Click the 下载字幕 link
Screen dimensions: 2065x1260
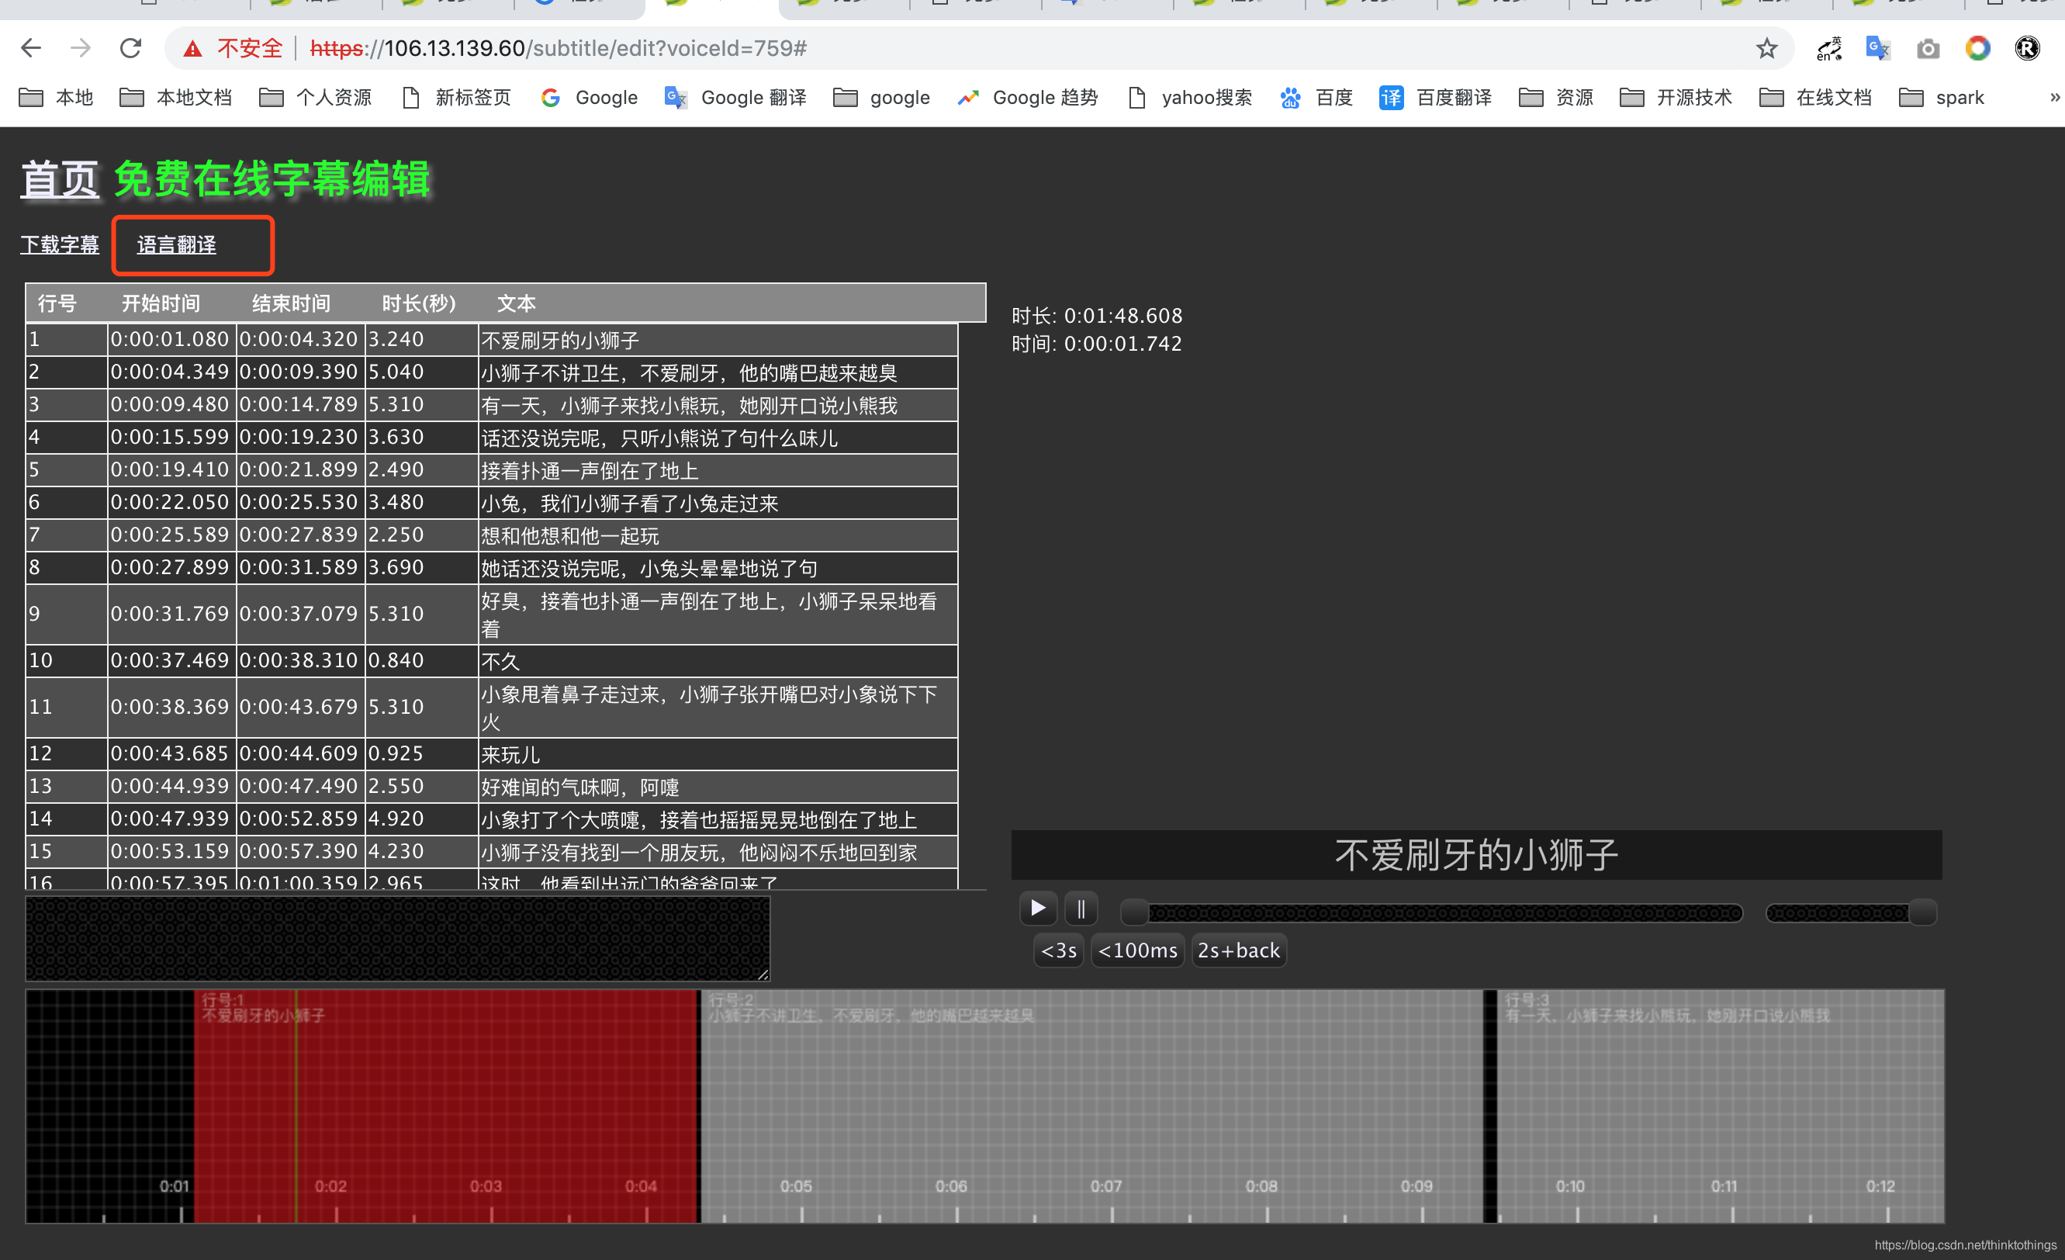click(60, 245)
